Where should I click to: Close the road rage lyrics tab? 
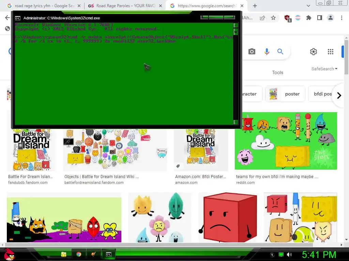79,6
